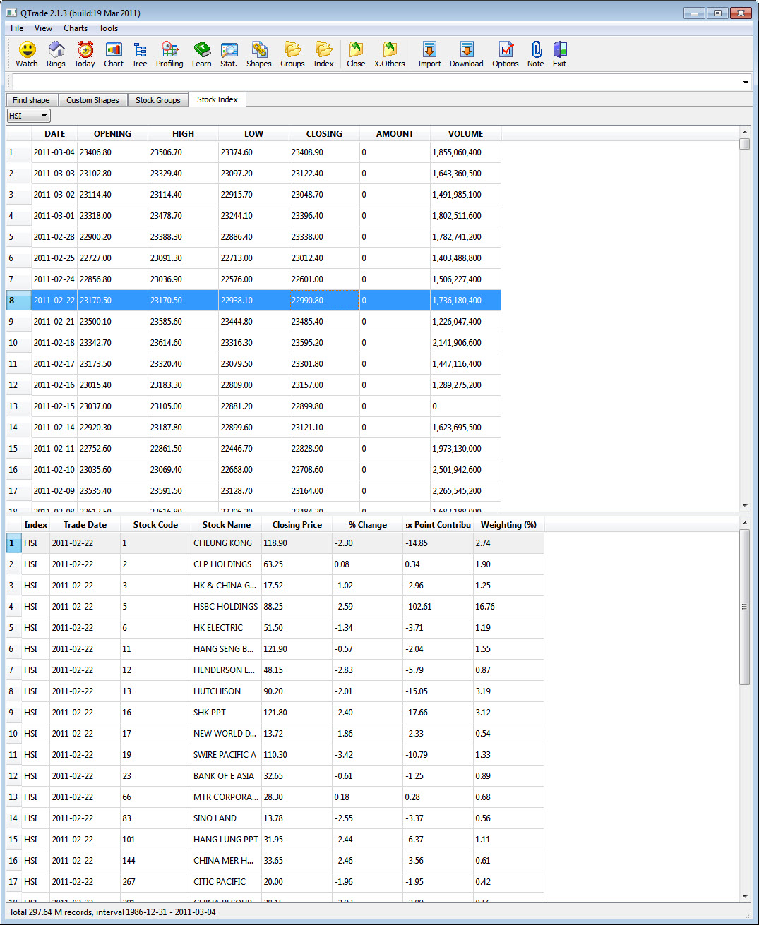The height and width of the screenshot is (925, 759).
Task: Select the highlighted row dated 2011-02-22
Action: click(x=212, y=300)
